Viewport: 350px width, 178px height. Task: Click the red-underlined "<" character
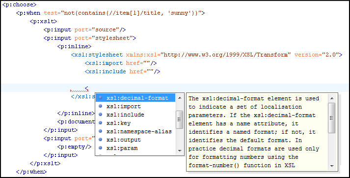(x=86, y=89)
